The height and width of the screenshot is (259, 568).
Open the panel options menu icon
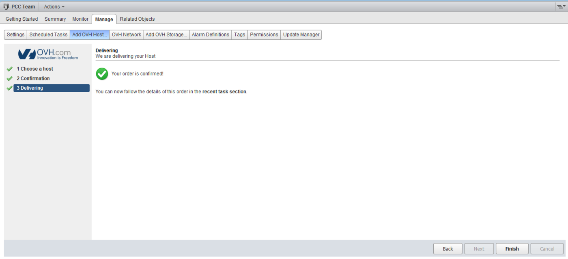pyautogui.click(x=561, y=7)
